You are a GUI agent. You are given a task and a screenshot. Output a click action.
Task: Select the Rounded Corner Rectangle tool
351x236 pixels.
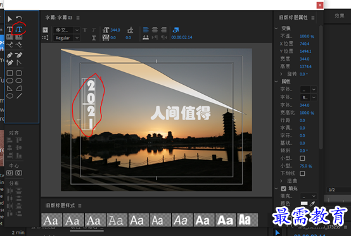pyautogui.click(x=19, y=73)
